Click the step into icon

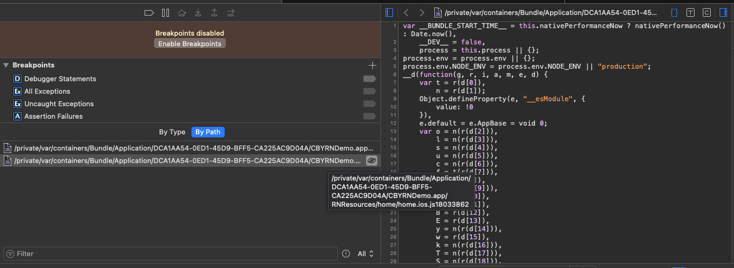198,12
